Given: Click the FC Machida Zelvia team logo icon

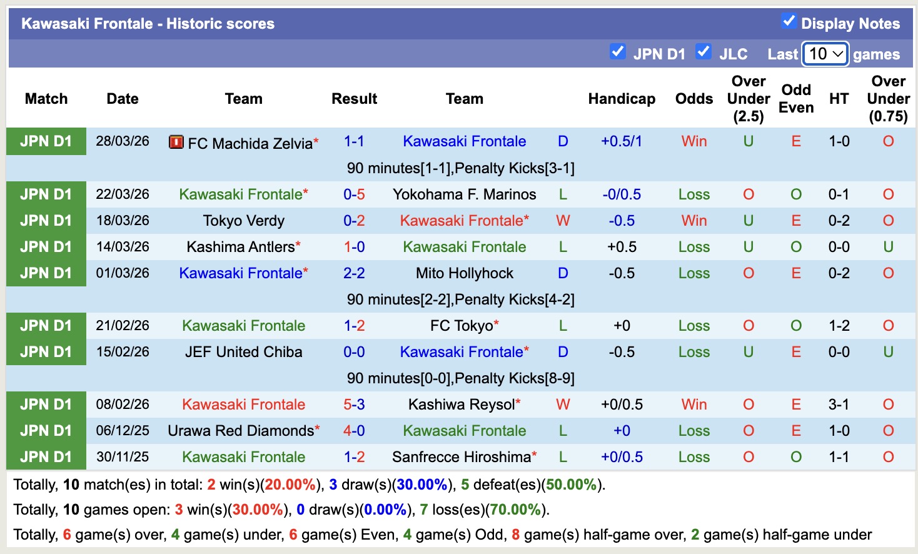Looking at the screenshot, I should point(177,143).
